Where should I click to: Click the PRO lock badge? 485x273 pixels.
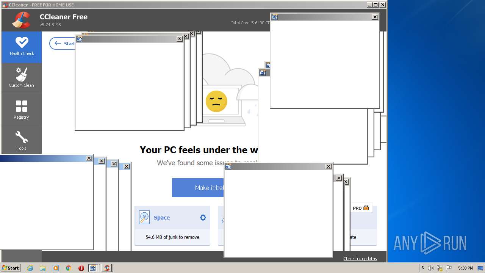click(361, 208)
